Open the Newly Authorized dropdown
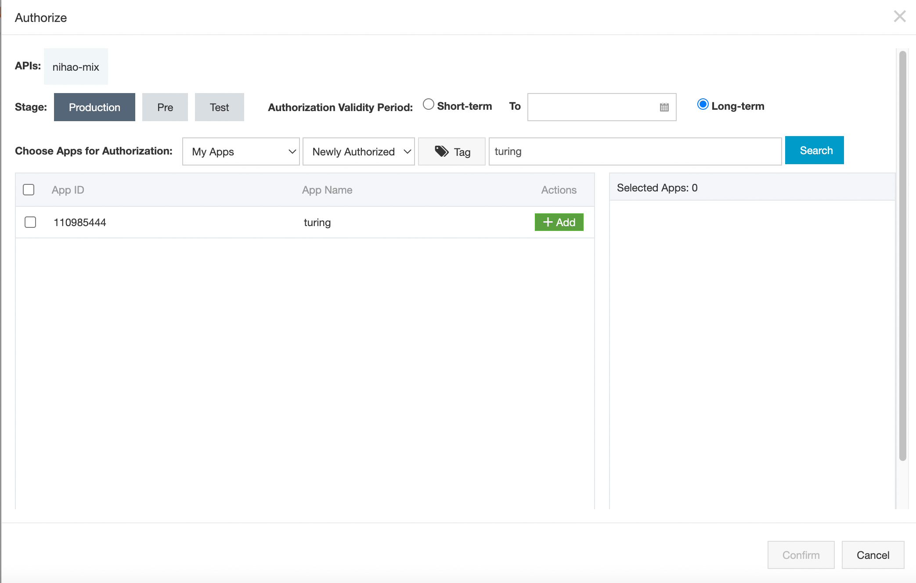Viewport: 916px width, 583px height. pos(358,151)
